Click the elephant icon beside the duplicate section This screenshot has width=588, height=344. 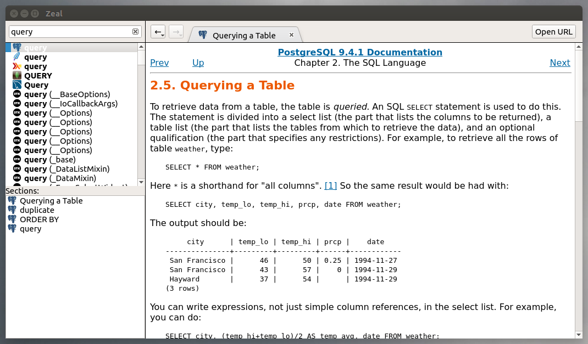point(13,210)
